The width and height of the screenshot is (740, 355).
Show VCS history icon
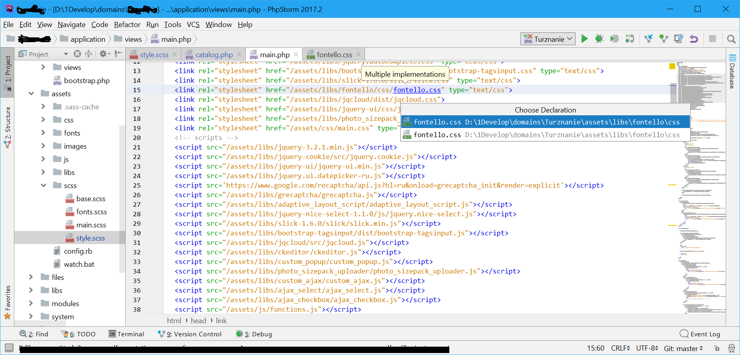[x=679, y=39]
